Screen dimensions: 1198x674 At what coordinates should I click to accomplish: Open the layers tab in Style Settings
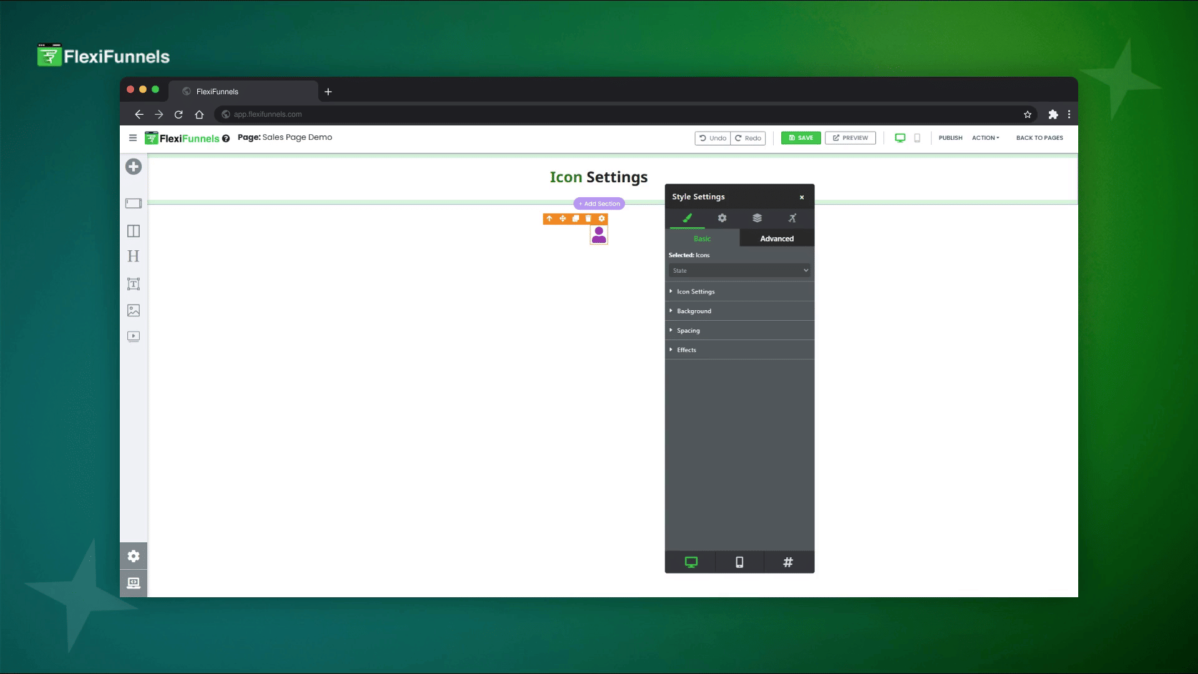(757, 218)
